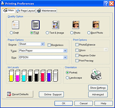Choose Text & Image radio button
The height and width of the screenshot is (108, 115).
coord(47,33)
